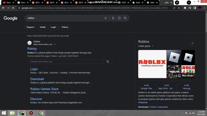
Task: Open options dots beside Online game
Action: pos(153,46)
